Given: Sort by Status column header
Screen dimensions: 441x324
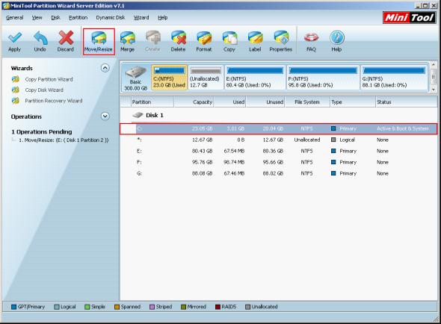Looking at the screenshot, I should pyautogui.click(x=407, y=102).
